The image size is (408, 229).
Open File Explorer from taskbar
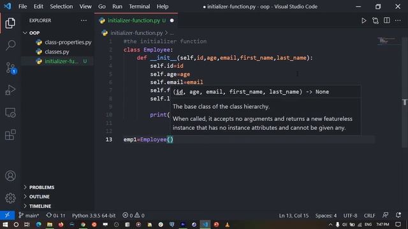(x=50, y=225)
